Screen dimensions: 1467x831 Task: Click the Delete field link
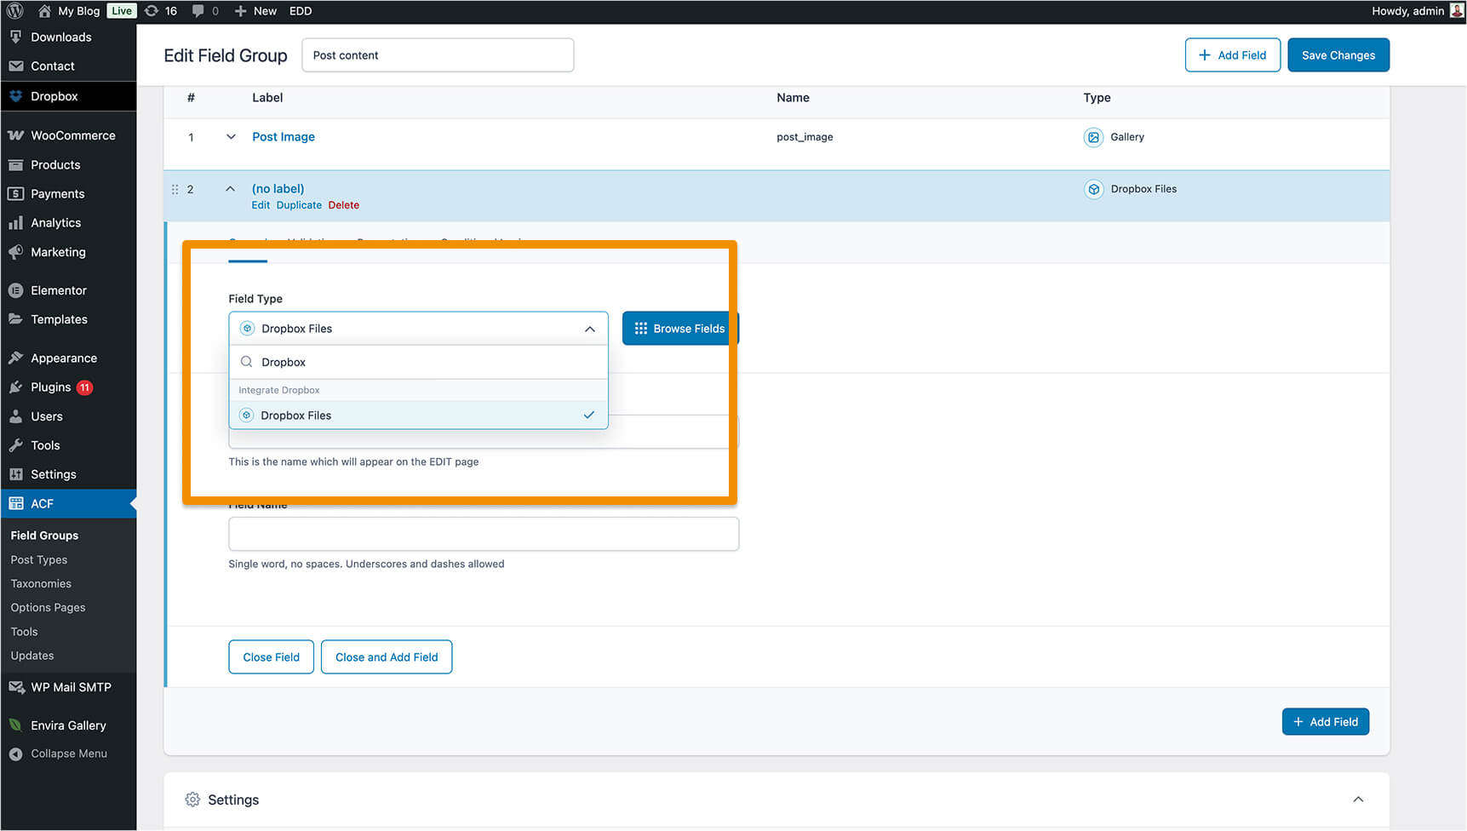tap(343, 205)
